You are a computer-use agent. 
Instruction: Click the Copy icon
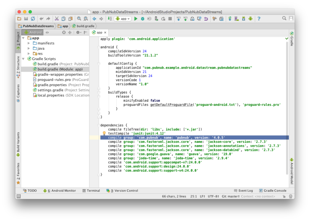(64, 19)
